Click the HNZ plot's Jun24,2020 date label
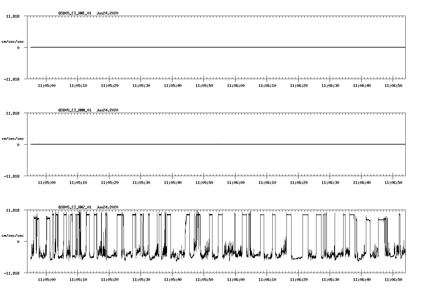Viewport: 428px width, 291px height. point(107,207)
